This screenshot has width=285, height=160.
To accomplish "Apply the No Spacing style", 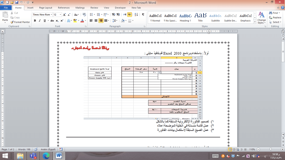I will pos(170,17).
